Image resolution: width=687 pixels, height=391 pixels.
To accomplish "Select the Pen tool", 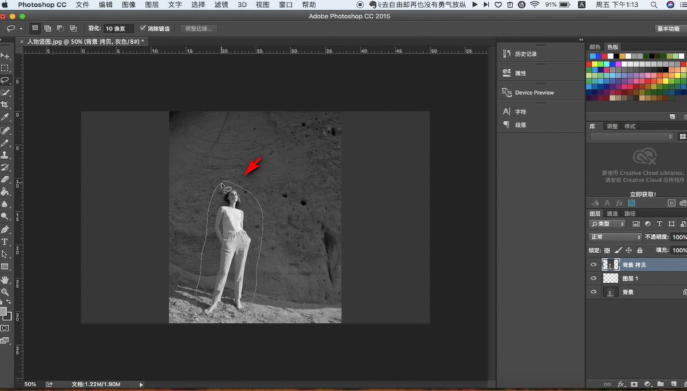I will (5, 230).
